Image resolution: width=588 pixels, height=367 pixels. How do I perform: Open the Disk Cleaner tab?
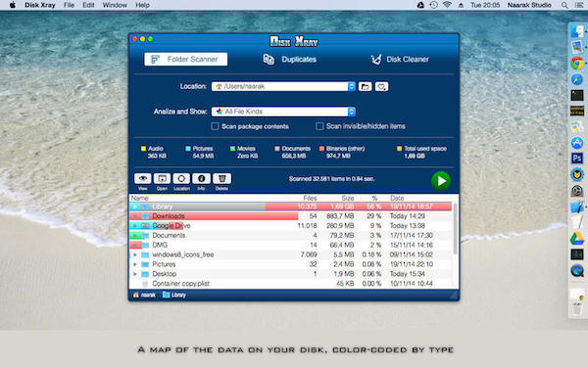click(x=400, y=59)
